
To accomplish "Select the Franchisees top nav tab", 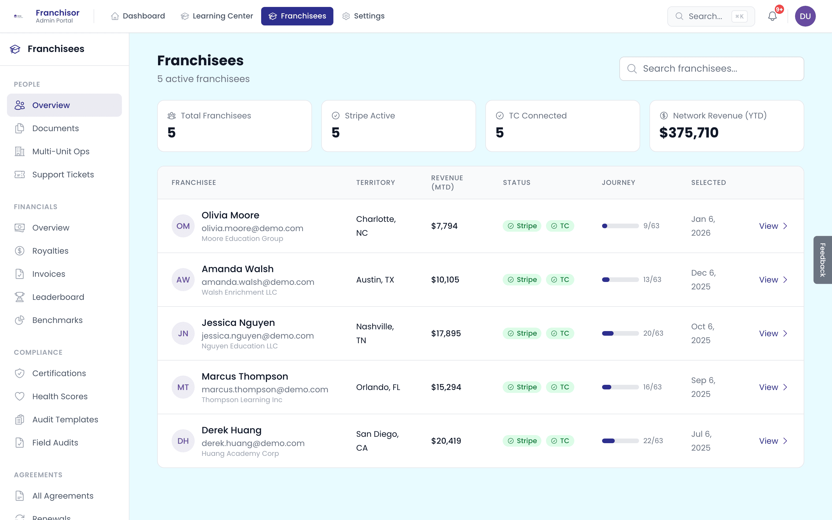I will coord(297,16).
